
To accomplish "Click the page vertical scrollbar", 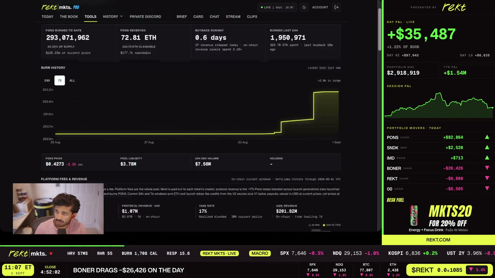I will [380, 30].
